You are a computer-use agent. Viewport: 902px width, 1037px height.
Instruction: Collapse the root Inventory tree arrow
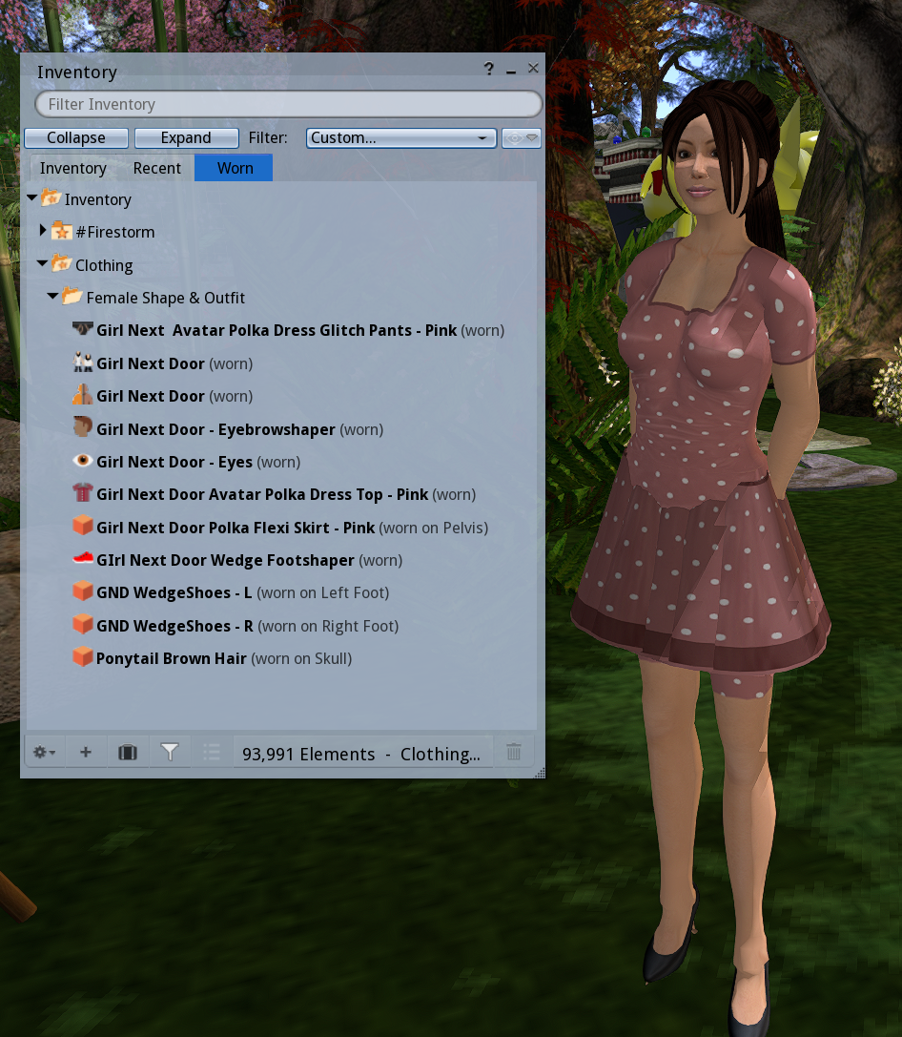[x=31, y=197]
